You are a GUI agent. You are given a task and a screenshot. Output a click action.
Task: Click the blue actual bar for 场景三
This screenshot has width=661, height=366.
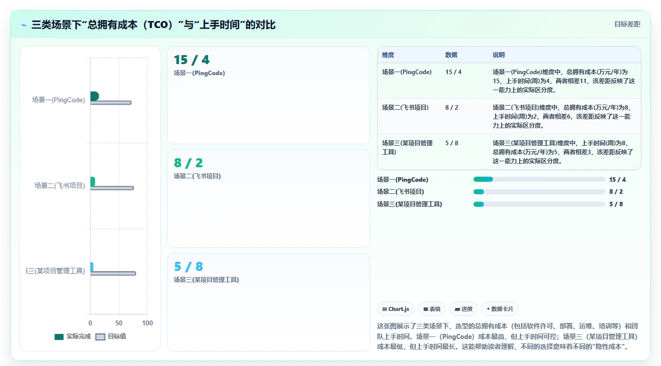pos(92,267)
